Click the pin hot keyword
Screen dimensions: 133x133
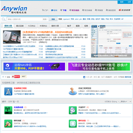tap(81, 19)
